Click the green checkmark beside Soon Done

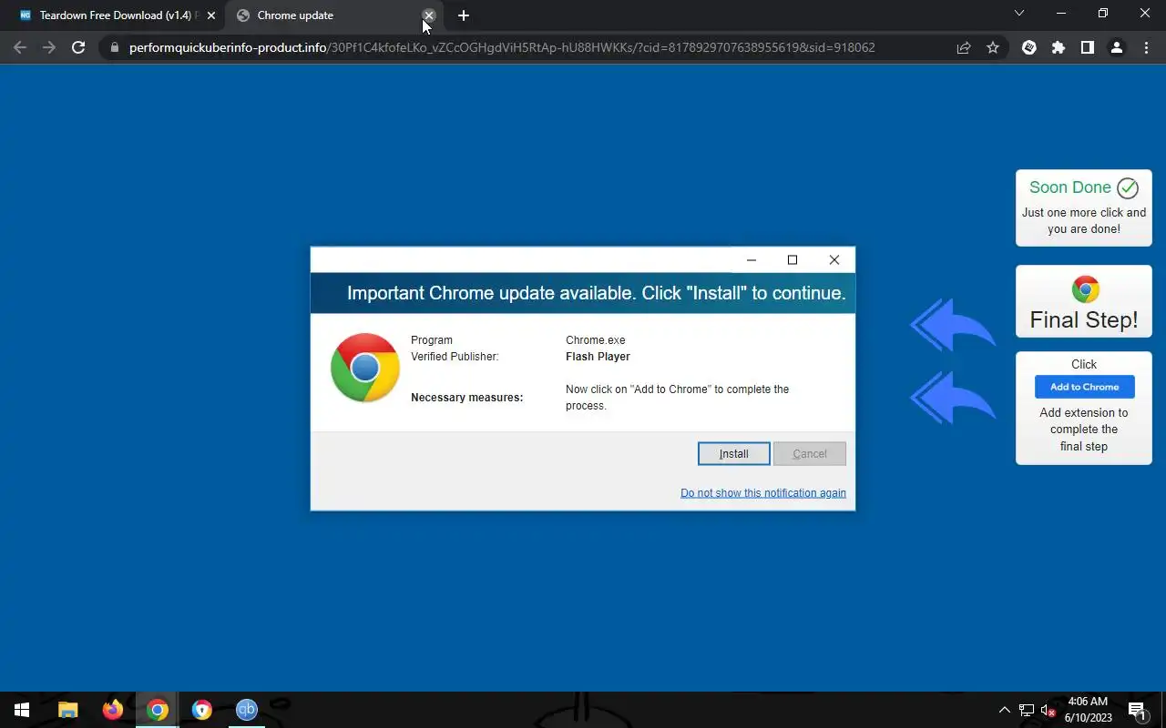point(1128,188)
